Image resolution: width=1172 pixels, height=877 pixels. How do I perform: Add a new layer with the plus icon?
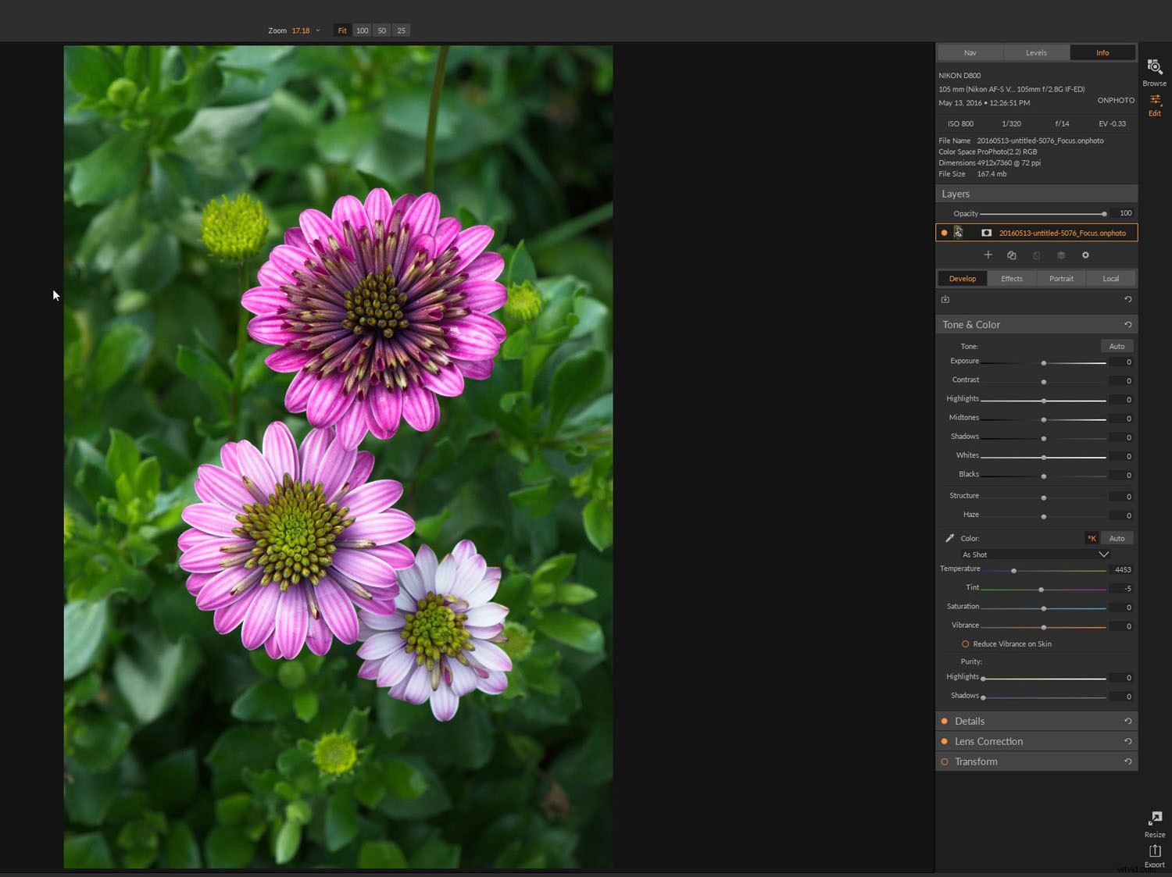coord(988,255)
